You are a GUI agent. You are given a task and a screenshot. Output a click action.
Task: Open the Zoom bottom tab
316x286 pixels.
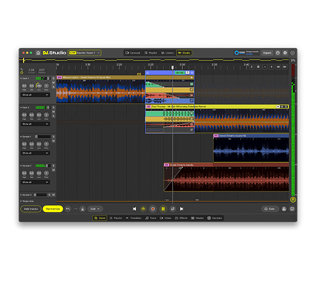100,218
